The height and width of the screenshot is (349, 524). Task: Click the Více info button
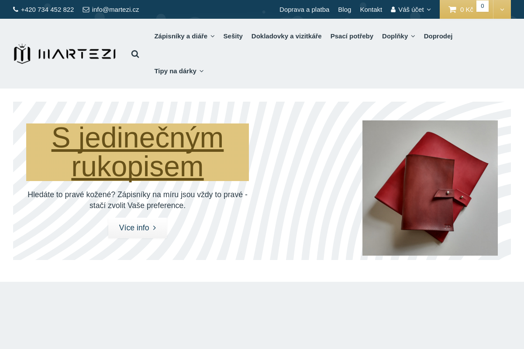point(138,228)
